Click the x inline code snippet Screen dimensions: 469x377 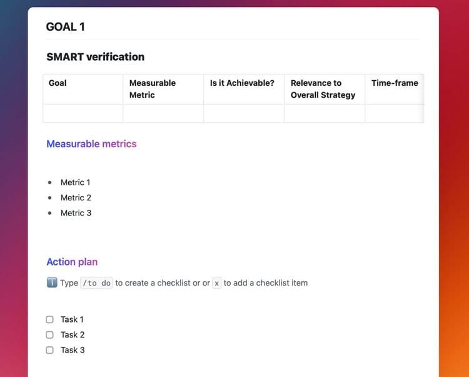(216, 283)
